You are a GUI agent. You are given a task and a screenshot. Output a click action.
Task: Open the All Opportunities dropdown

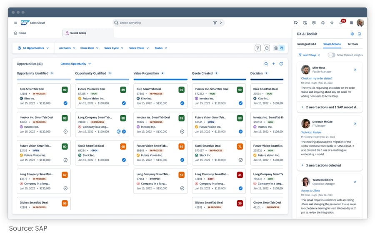pos(33,48)
